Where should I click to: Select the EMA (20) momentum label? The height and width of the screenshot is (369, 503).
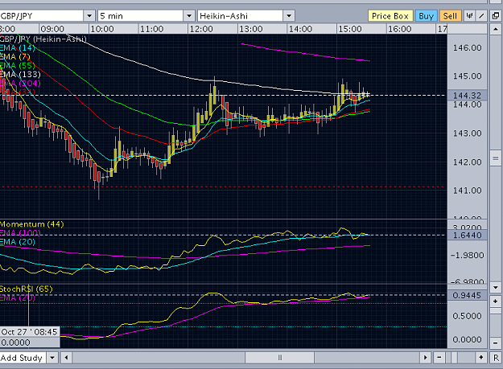(18, 242)
